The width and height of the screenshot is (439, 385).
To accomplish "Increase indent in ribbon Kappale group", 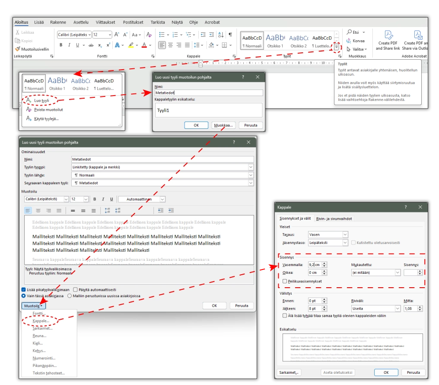I will click(x=212, y=35).
